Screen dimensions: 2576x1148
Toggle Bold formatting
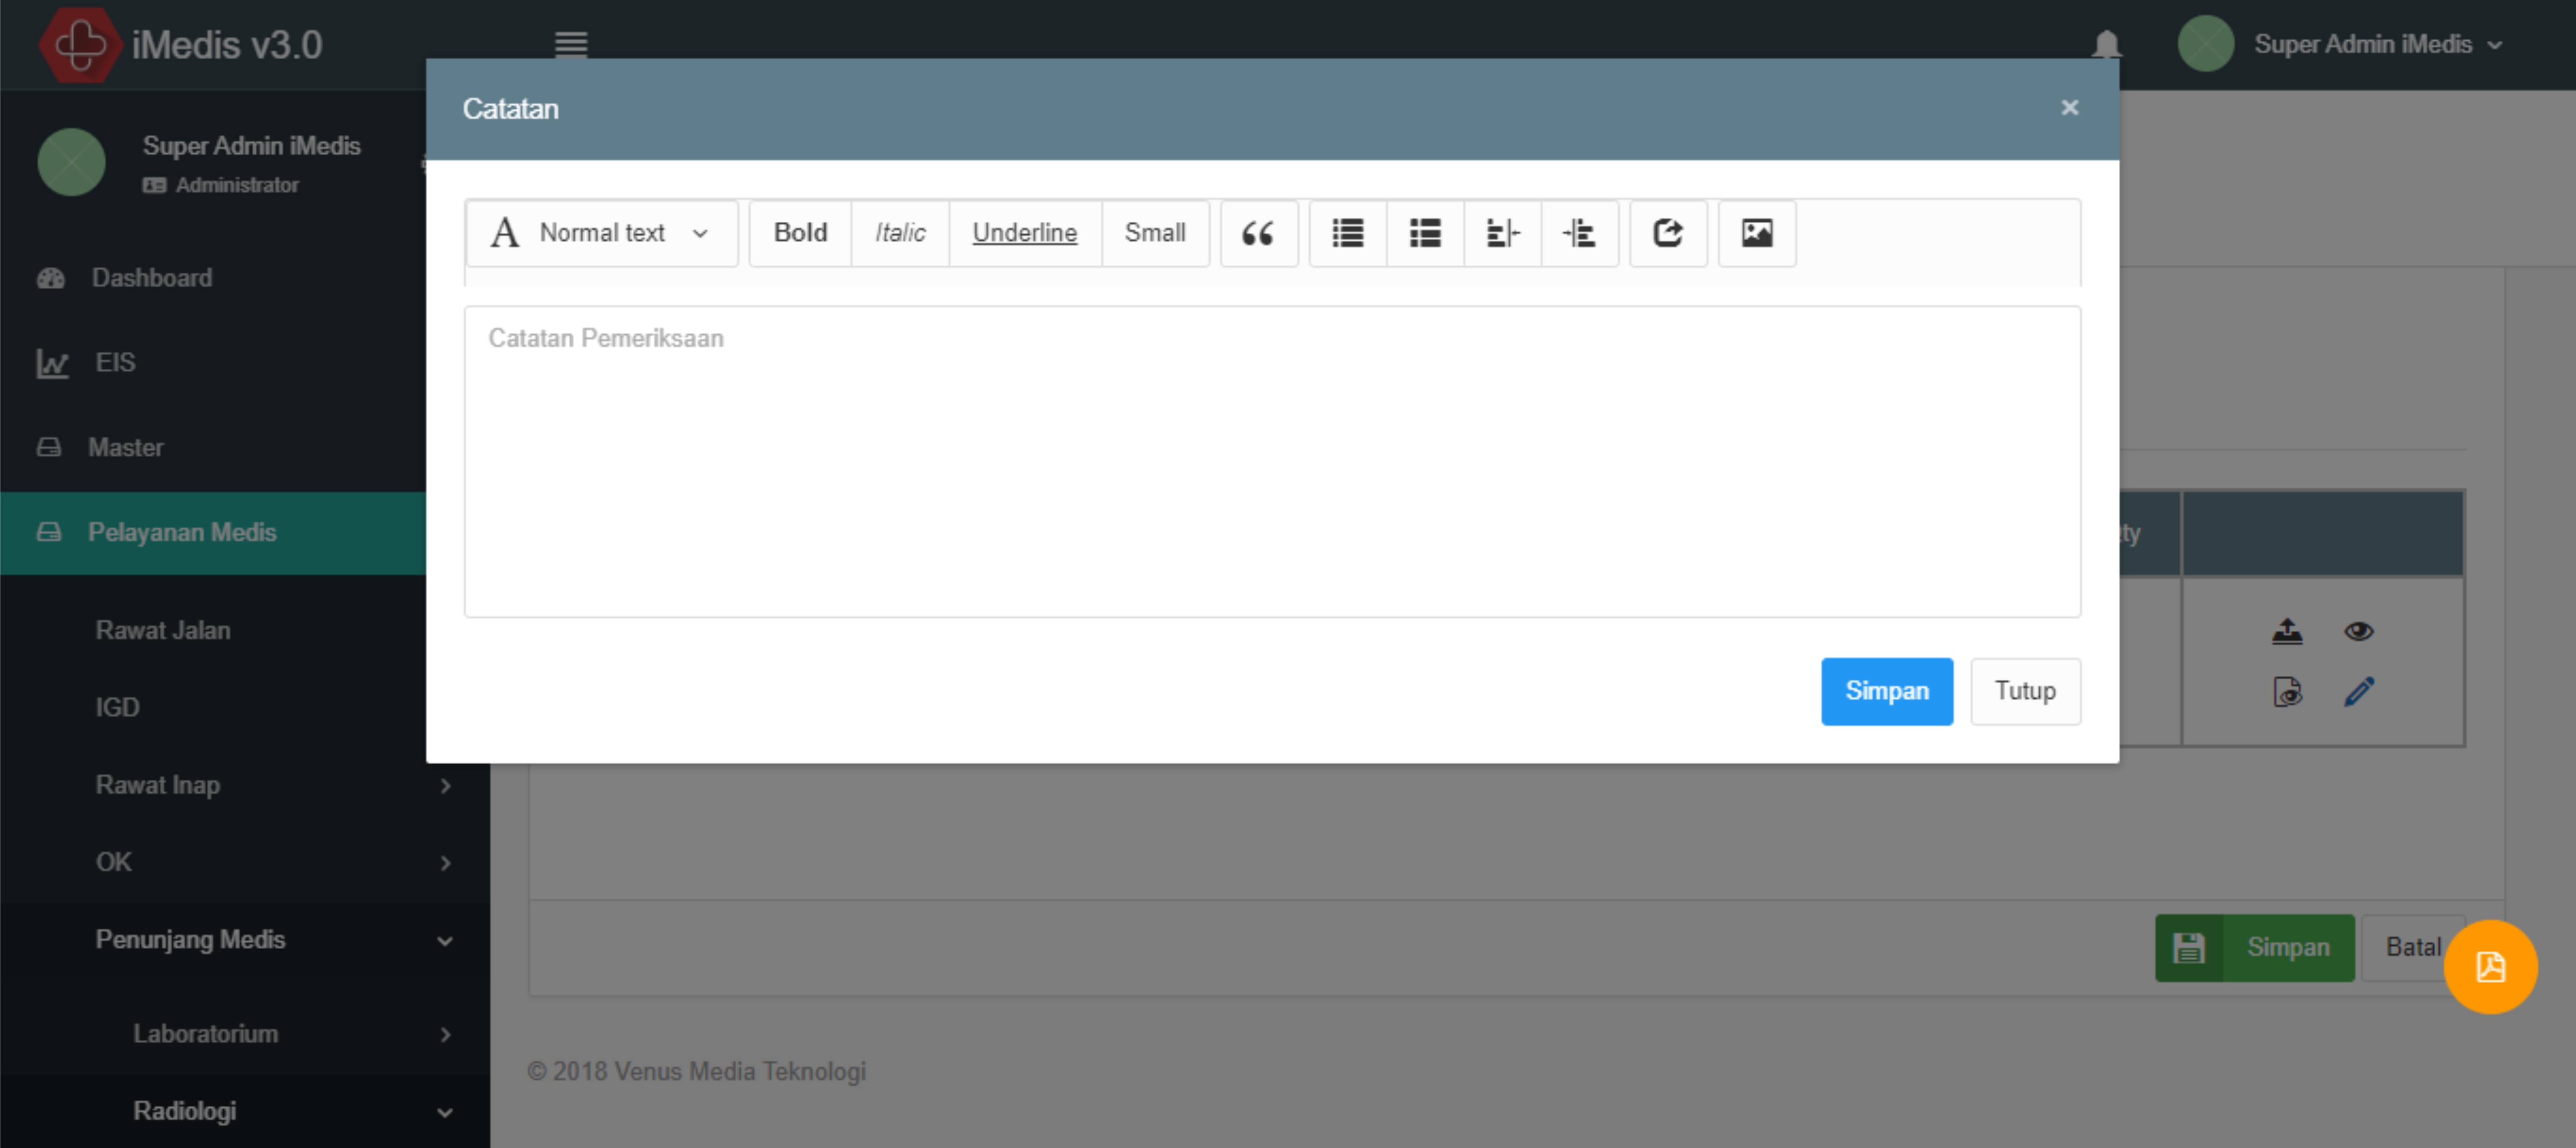pyautogui.click(x=800, y=233)
